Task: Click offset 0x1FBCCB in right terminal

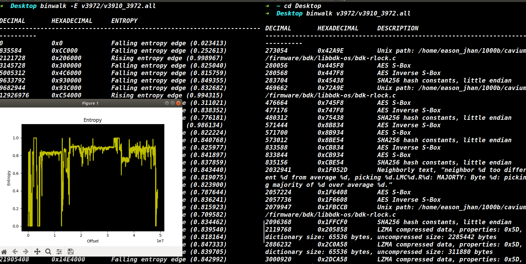Action: point(332,207)
